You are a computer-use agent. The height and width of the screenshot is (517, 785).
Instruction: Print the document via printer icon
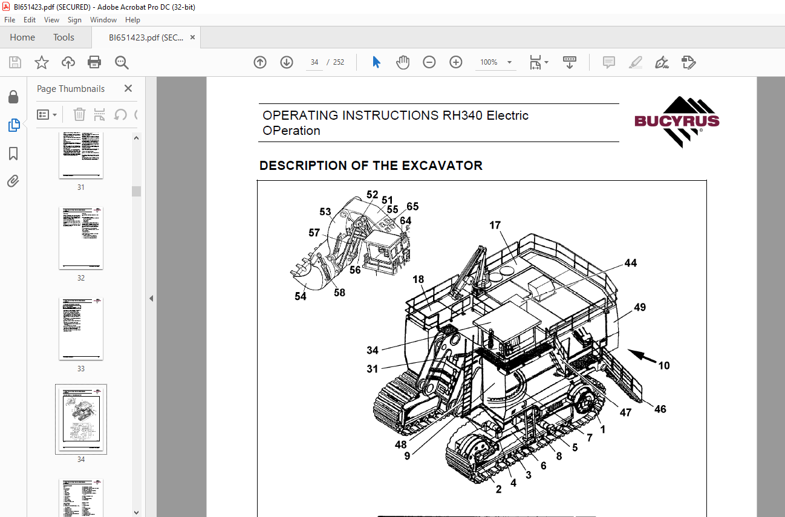tap(94, 62)
